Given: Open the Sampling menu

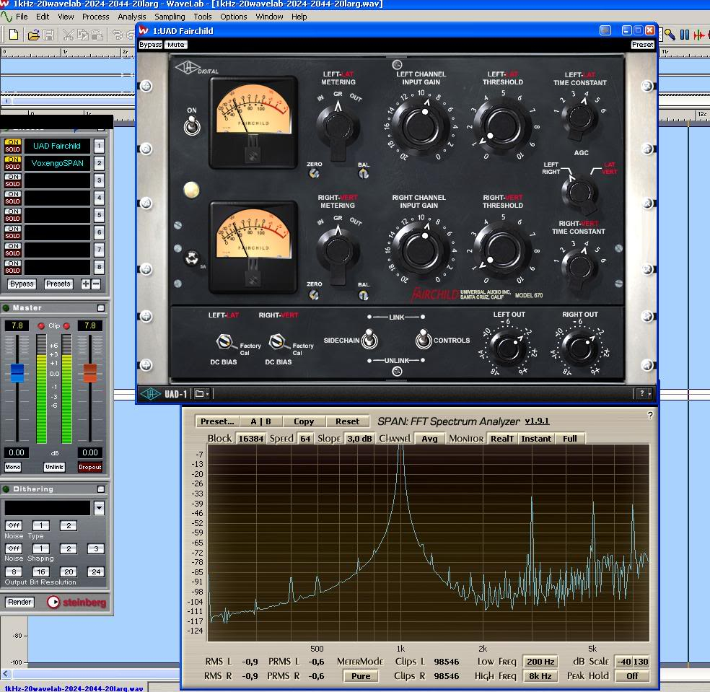Looking at the screenshot, I should pos(170,17).
